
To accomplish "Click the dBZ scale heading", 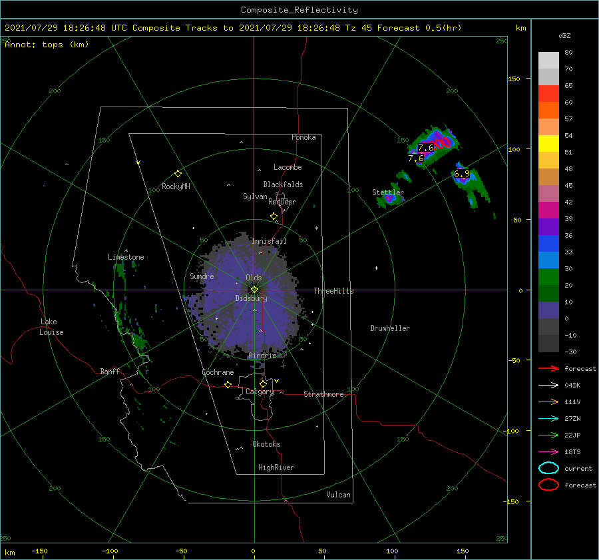I will coord(564,35).
